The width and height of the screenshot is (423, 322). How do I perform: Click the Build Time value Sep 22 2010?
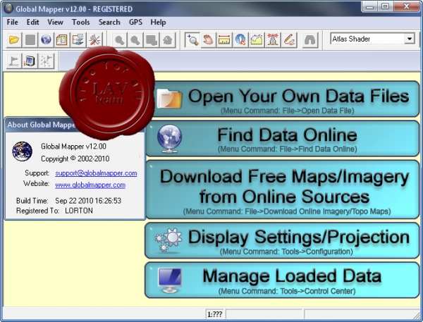(x=88, y=201)
